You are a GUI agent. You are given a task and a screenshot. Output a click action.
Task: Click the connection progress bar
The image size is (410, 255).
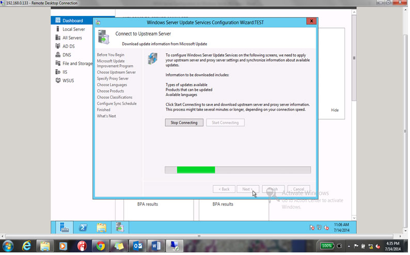(x=238, y=170)
